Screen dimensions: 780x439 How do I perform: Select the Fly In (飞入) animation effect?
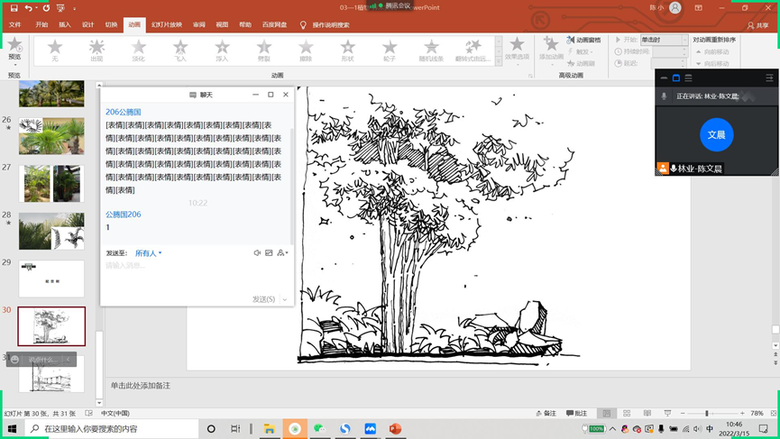pos(180,50)
